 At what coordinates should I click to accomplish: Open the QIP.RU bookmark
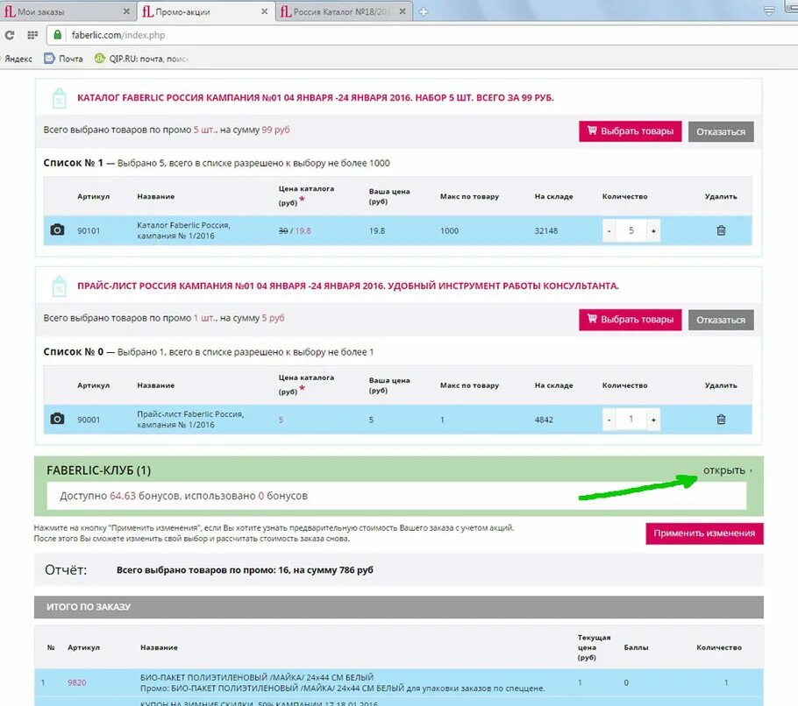point(141,59)
